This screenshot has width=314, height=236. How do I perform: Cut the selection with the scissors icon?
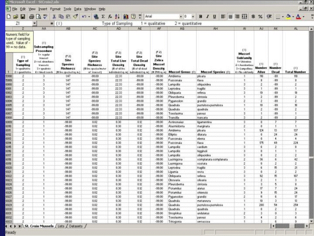point(54,17)
